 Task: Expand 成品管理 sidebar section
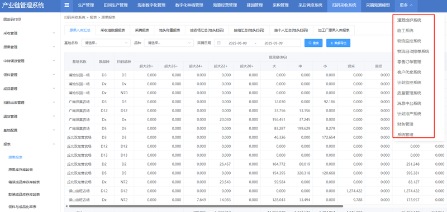click(x=30, y=89)
